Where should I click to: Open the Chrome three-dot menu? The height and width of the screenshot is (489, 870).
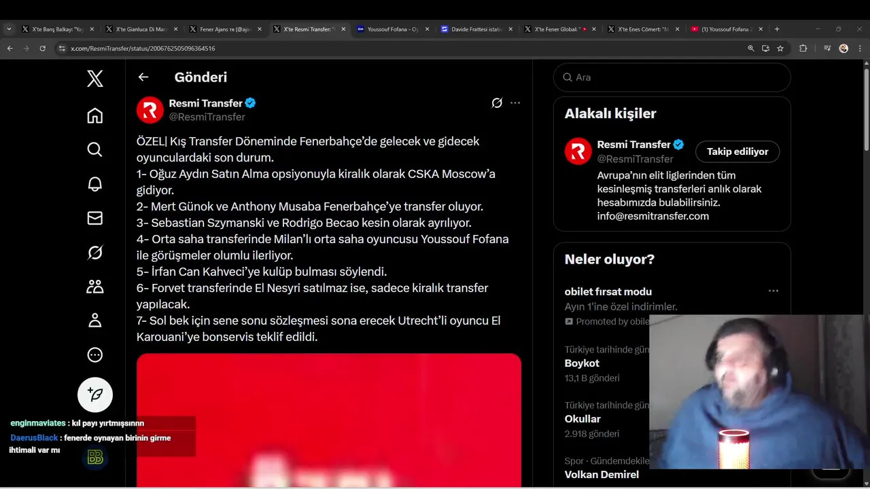coord(860,48)
